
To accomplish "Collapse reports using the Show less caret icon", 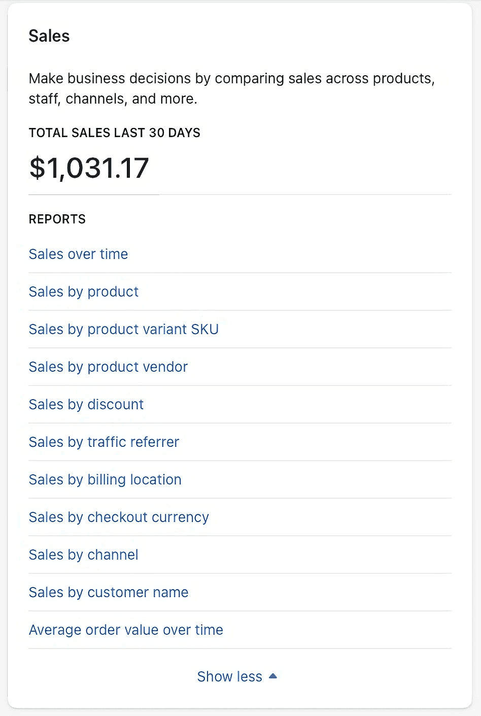I will pyautogui.click(x=273, y=676).
